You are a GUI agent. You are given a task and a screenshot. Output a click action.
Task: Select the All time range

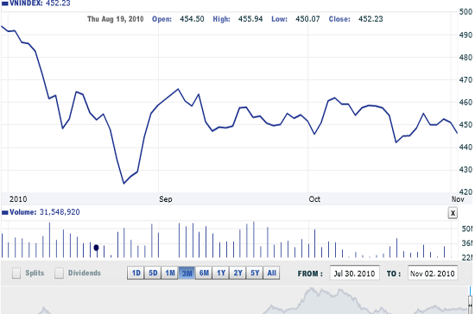(271, 273)
